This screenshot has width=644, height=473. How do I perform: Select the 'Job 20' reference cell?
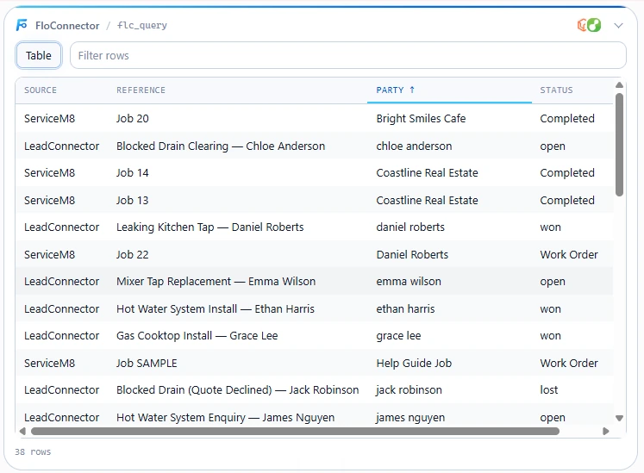point(132,119)
